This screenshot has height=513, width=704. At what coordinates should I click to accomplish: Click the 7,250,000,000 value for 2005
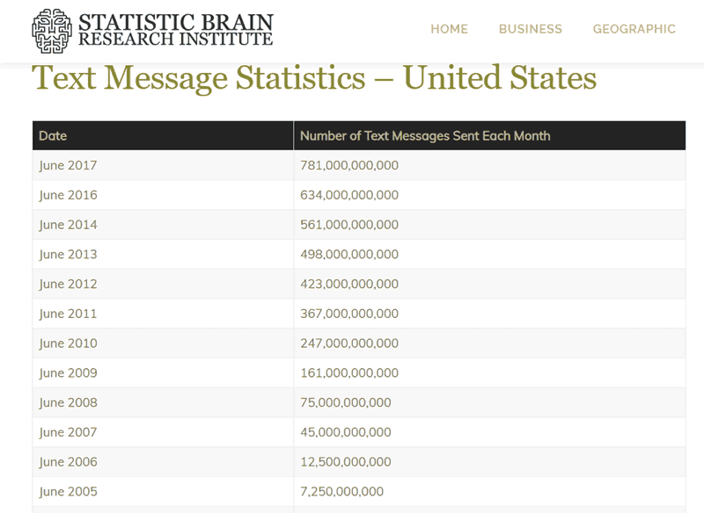coord(341,492)
